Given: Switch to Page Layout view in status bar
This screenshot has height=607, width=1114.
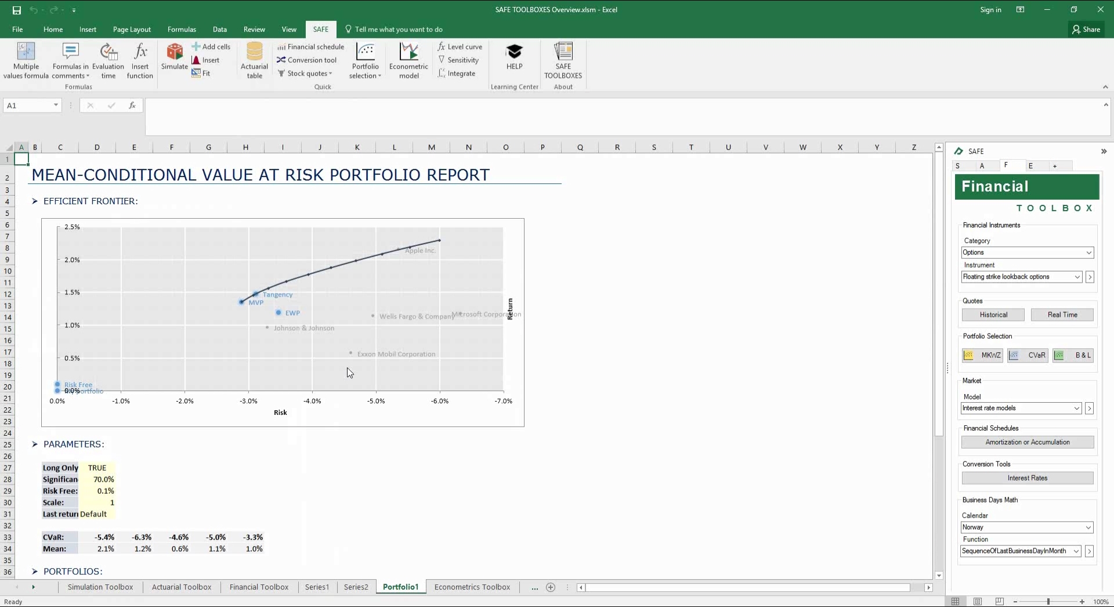Looking at the screenshot, I should 978,601.
